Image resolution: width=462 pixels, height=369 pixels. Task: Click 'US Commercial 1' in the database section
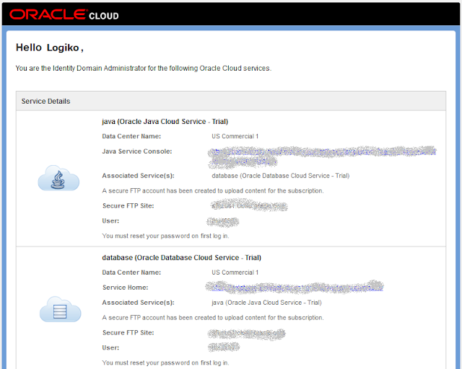pyautogui.click(x=235, y=272)
